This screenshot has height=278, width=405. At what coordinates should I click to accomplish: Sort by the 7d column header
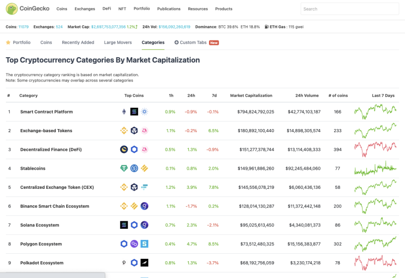[x=214, y=95]
